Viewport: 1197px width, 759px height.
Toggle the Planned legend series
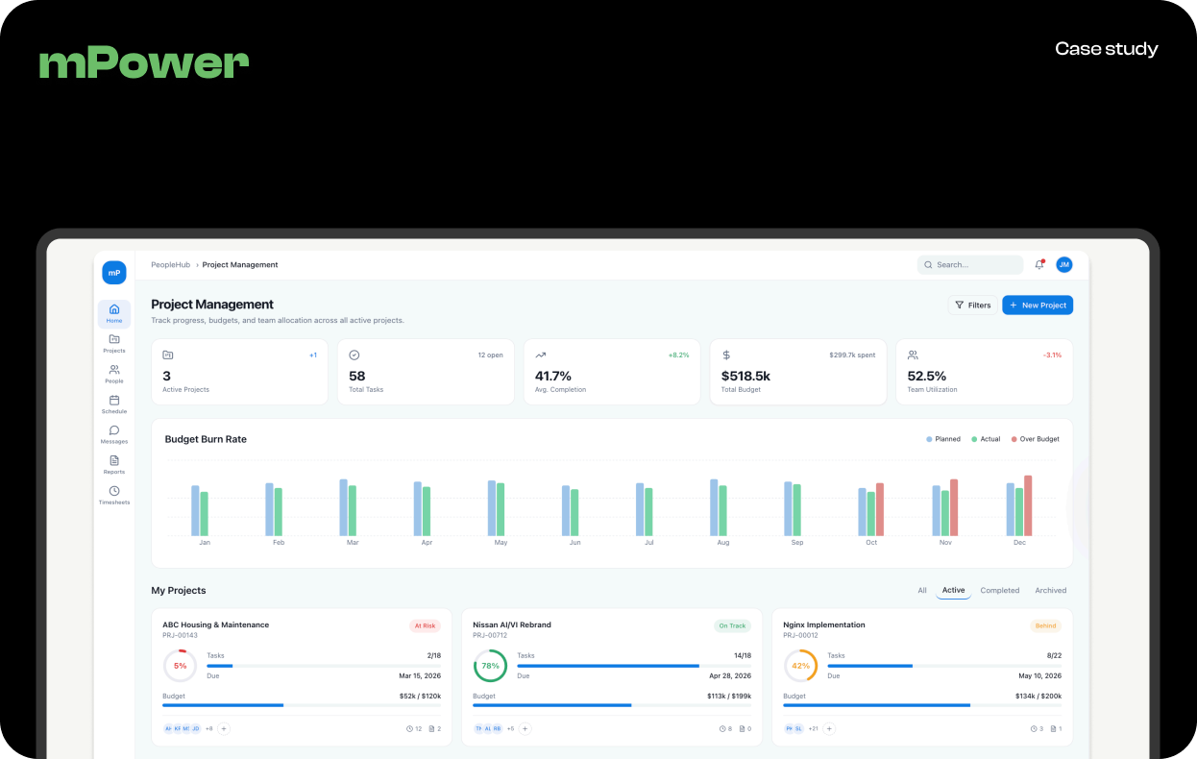coord(943,439)
